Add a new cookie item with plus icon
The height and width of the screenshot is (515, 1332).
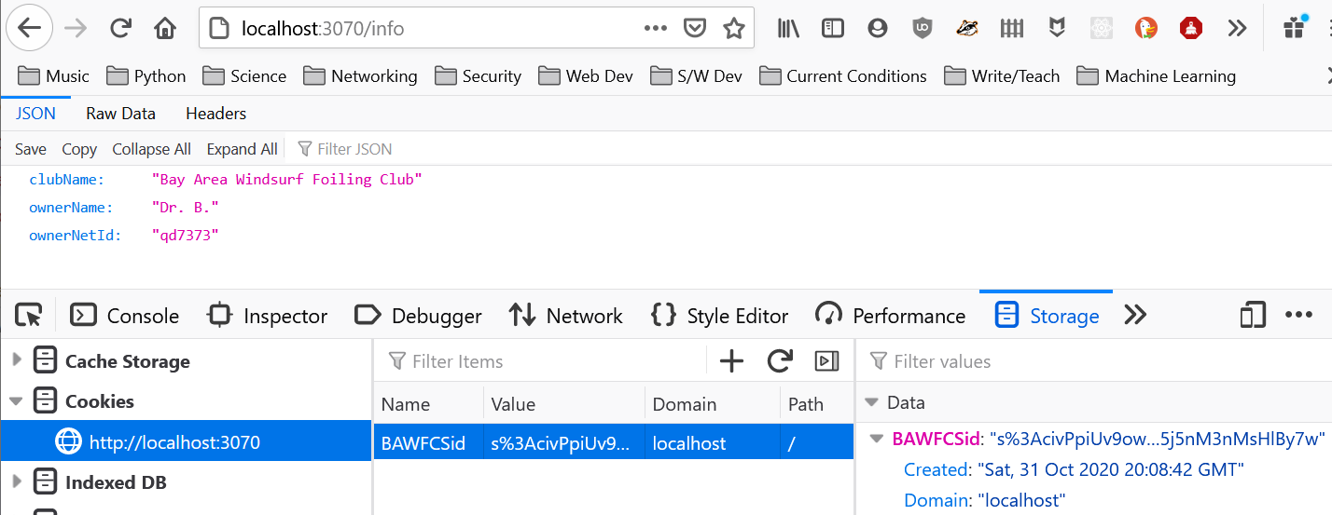732,361
